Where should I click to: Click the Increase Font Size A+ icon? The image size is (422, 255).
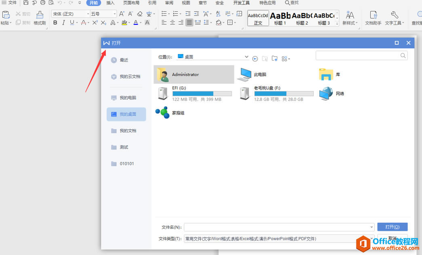(x=122, y=14)
